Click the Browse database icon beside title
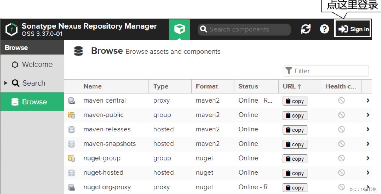Image resolution: width=381 pixels, height=194 pixels. 78,51
